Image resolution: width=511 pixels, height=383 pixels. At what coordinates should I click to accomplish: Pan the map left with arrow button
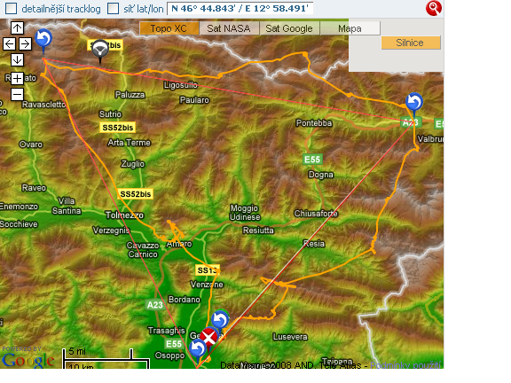[9, 43]
